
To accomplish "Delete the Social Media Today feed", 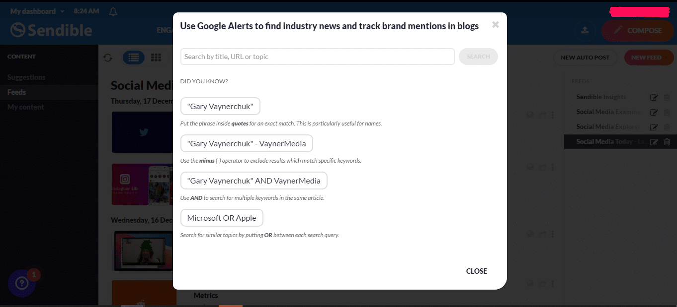I will [667, 142].
